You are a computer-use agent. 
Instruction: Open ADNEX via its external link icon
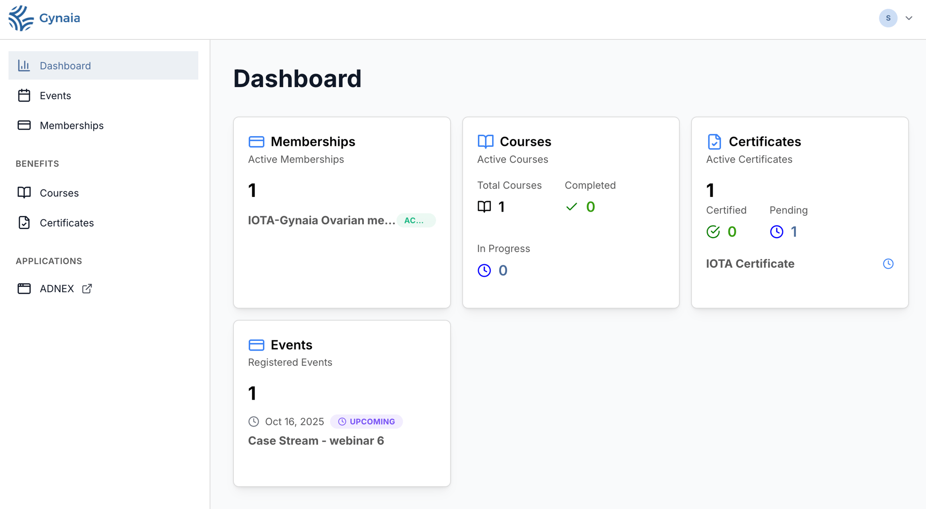[x=87, y=288]
